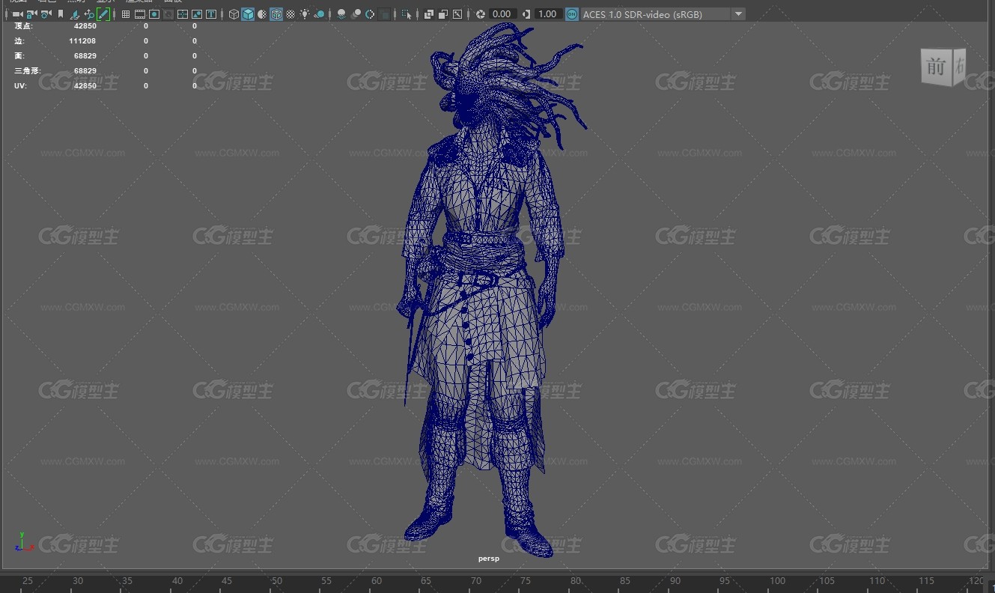Image resolution: width=995 pixels, height=593 pixels.
Task: Toggle the Film Gate display
Action: (139, 14)
